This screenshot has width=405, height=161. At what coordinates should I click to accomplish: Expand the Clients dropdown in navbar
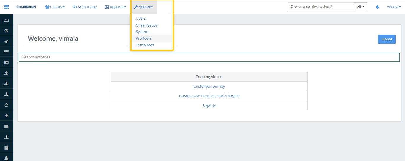tap(55, 7)
